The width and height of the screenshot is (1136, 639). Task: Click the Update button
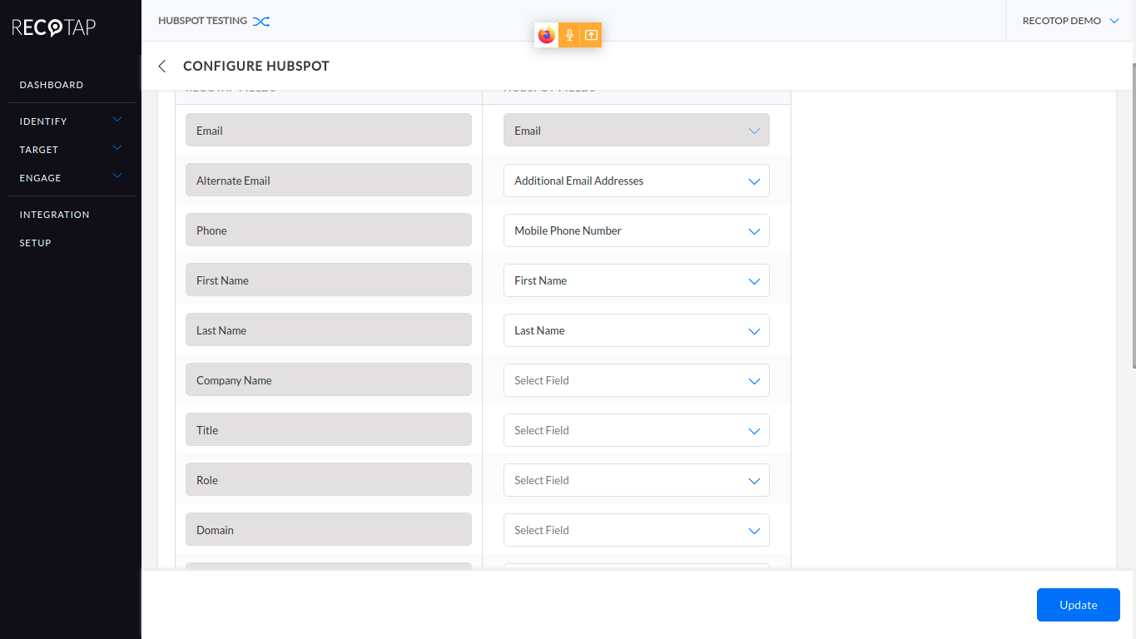coord(1078,605)
